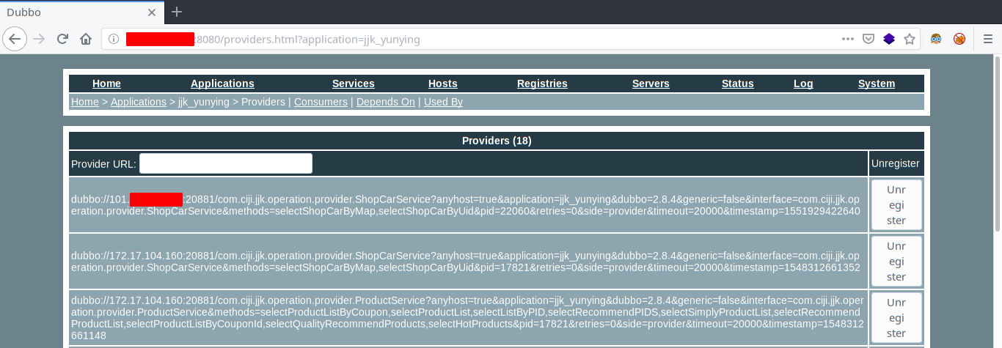Go back with the browser back arrow

tap(15, 39)
